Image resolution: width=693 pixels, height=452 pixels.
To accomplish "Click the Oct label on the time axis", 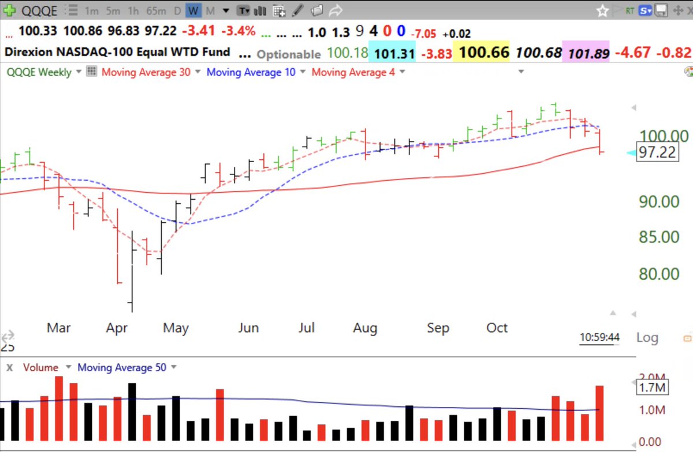I will pyautogui.click(x=497, y=328).
